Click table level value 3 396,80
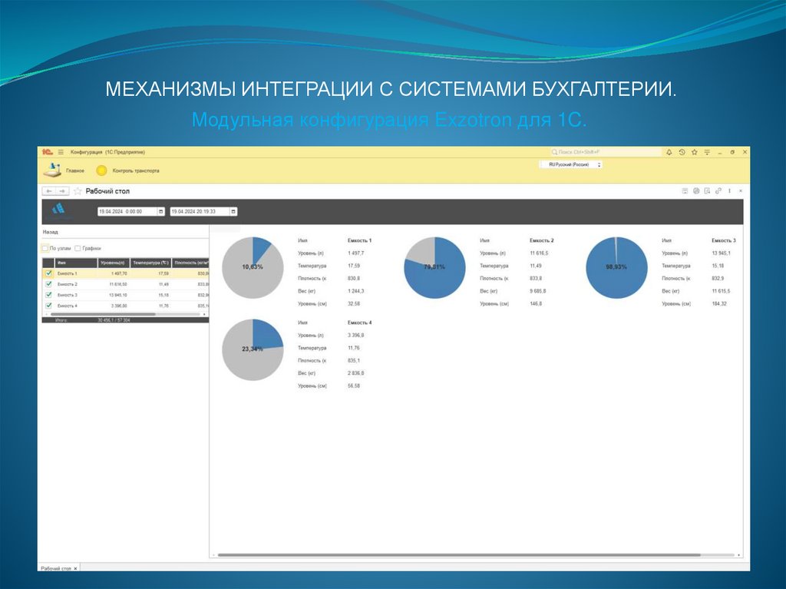This screenshot has height=589, width=786. pyautogui.click(x=119, y=306)
